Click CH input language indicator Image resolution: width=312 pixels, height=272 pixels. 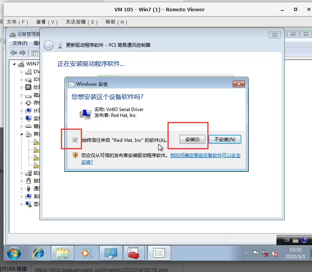tap(287, 240)
